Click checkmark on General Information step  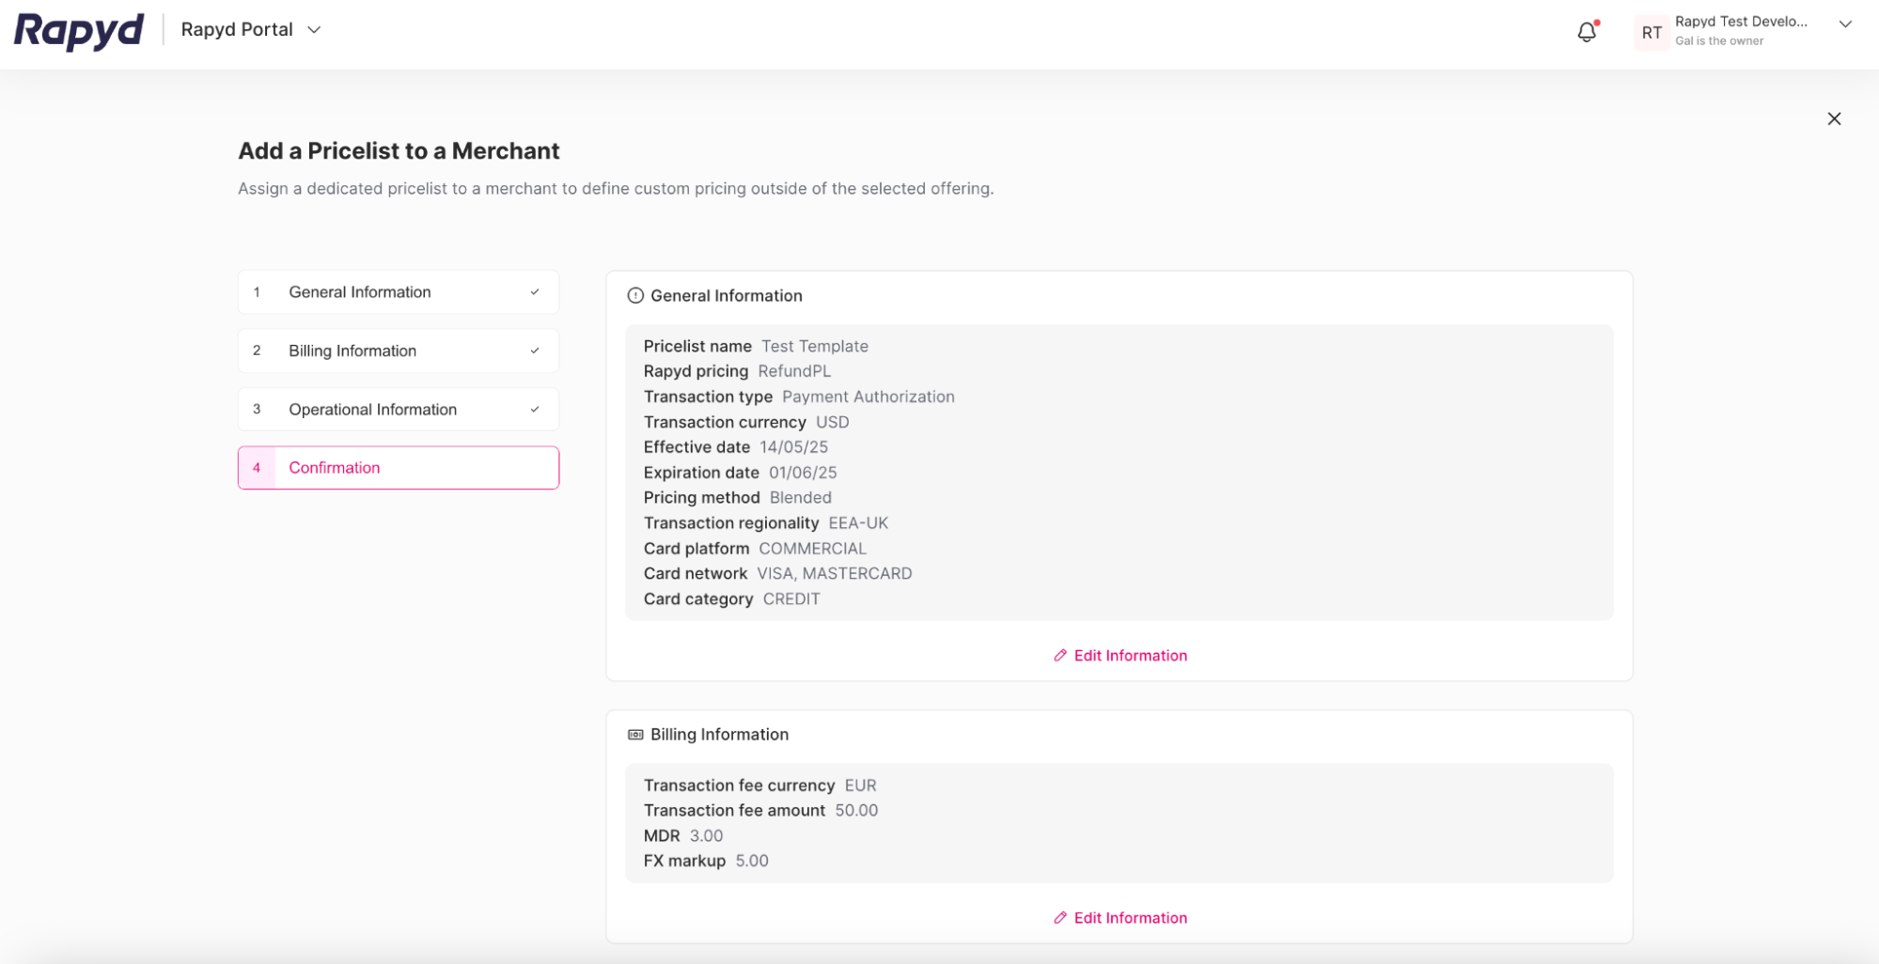(x=535, y=292)
